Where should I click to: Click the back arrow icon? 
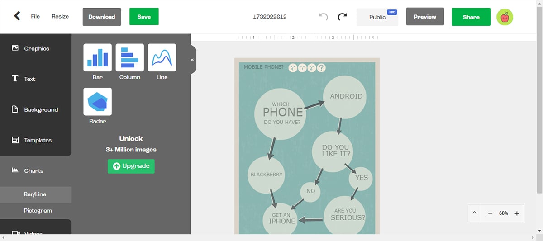coord(17,16)
